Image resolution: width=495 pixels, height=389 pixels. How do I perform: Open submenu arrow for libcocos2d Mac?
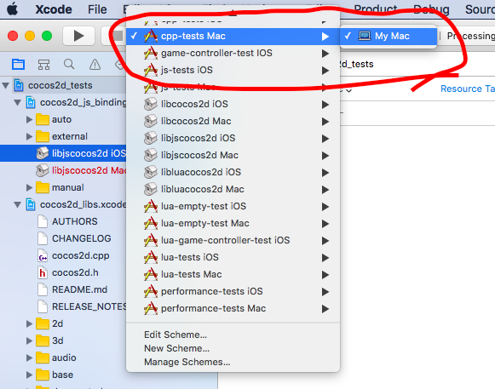325,122
